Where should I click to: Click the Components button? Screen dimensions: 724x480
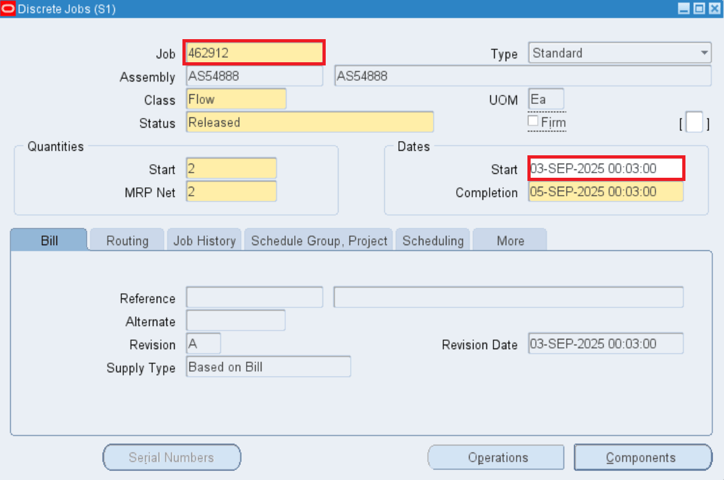(642, 457)
